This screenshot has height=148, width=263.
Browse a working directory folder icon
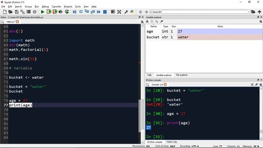(253, 12)
